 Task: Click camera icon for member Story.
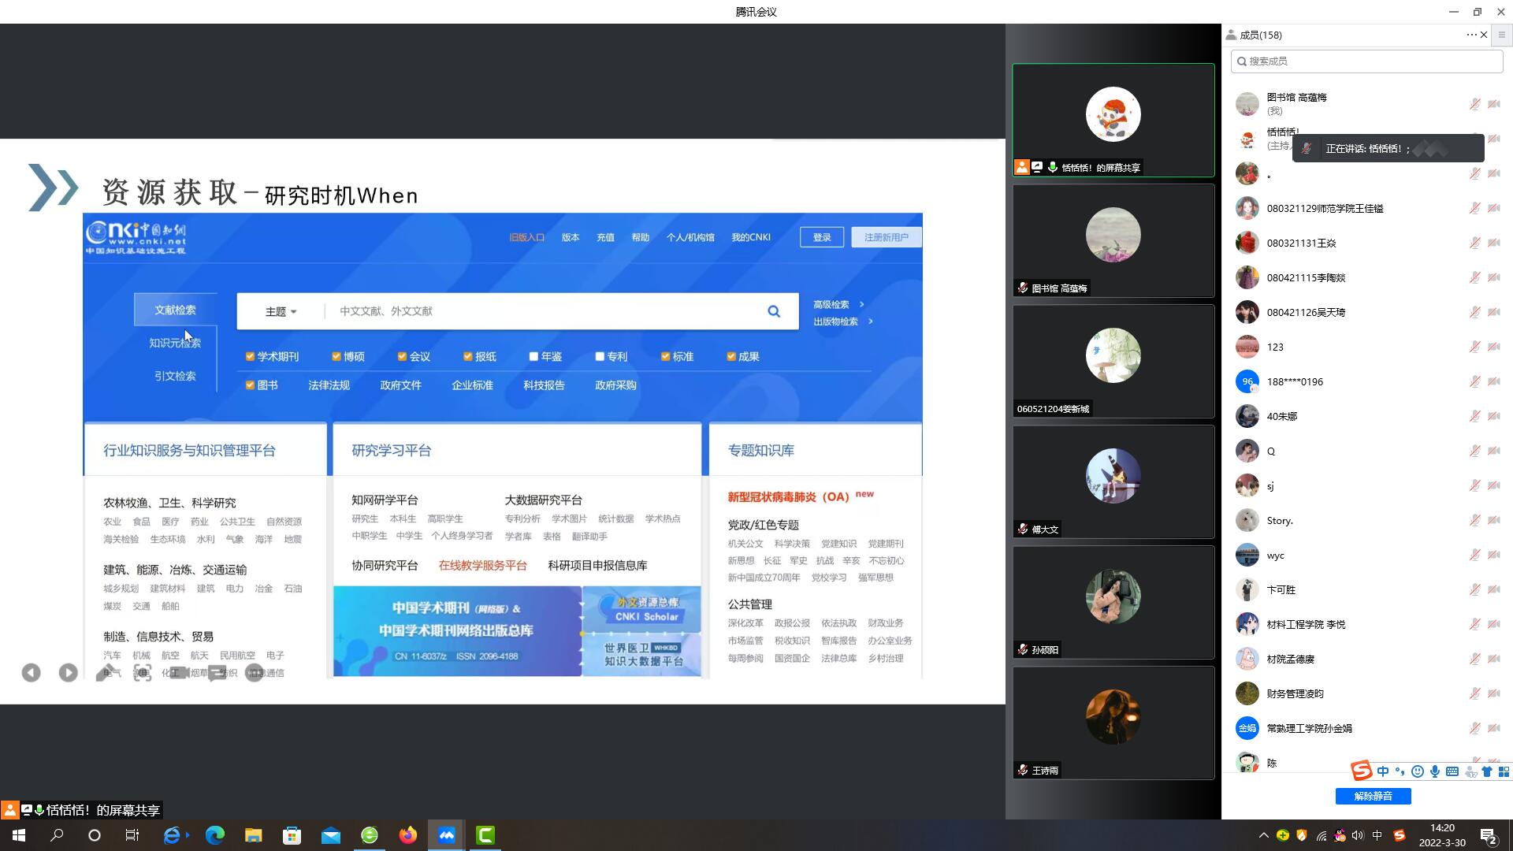point(1494,520)
